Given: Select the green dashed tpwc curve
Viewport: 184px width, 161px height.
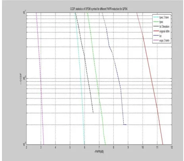Looking at the screenshot, I should [96, 79].
